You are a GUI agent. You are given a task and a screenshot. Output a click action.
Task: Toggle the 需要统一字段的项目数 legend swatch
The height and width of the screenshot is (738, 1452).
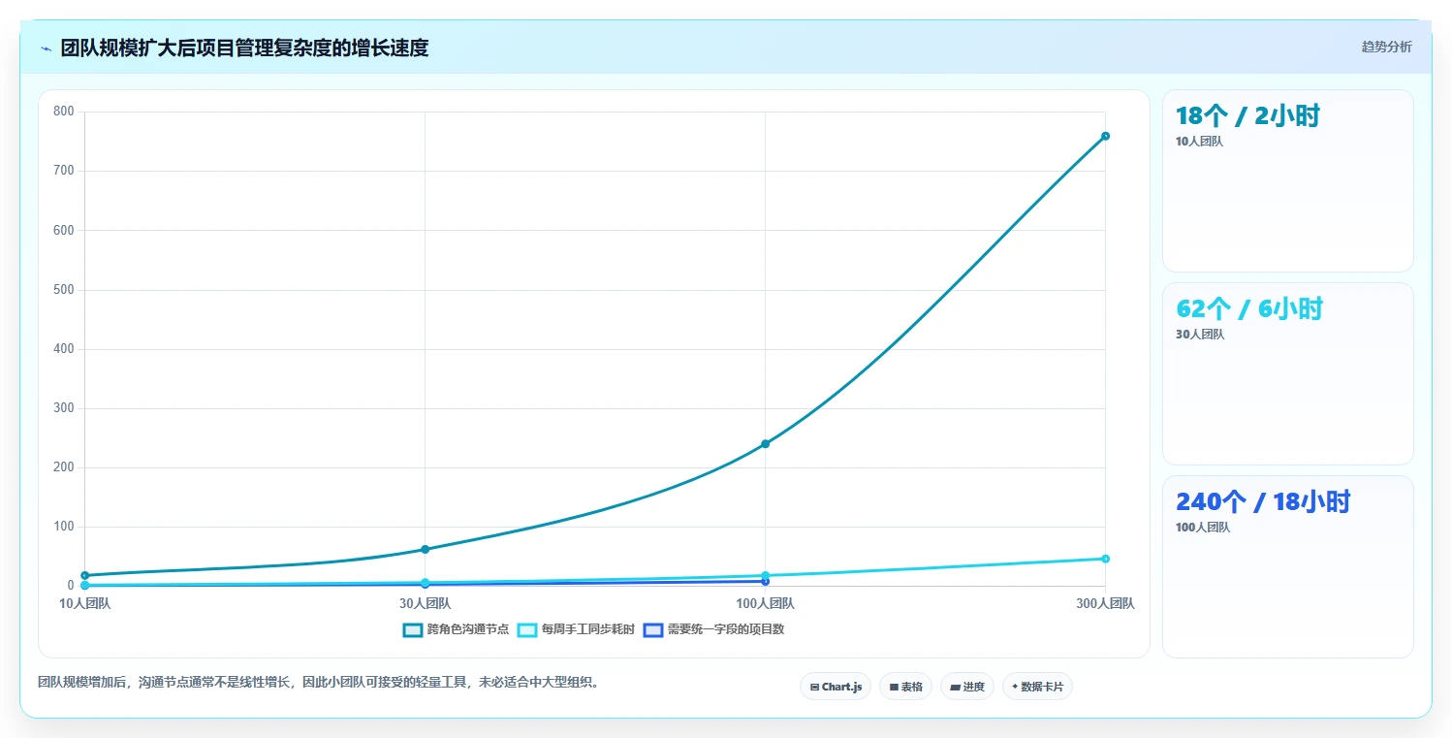(653, 630)
